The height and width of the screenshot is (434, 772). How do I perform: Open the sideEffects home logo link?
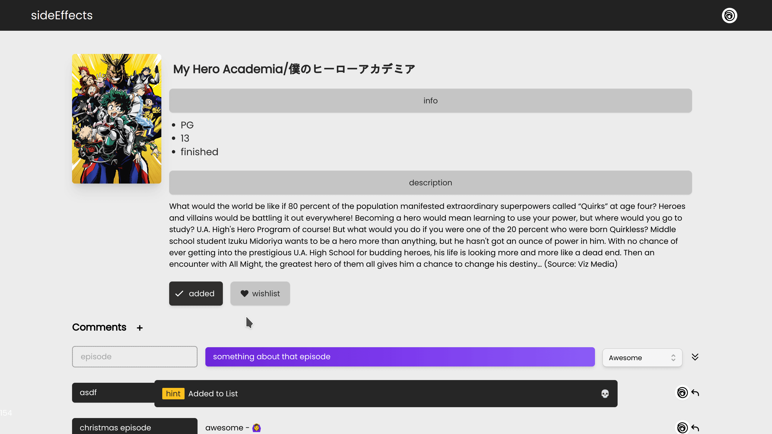click(x=62, y=15)
